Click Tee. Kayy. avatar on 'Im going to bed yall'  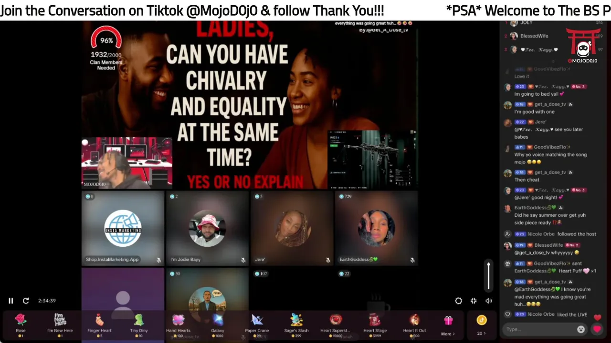pos(507,88)
